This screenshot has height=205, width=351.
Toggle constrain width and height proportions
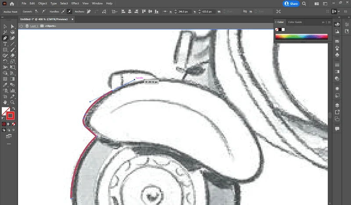click(x=245, y=11)
